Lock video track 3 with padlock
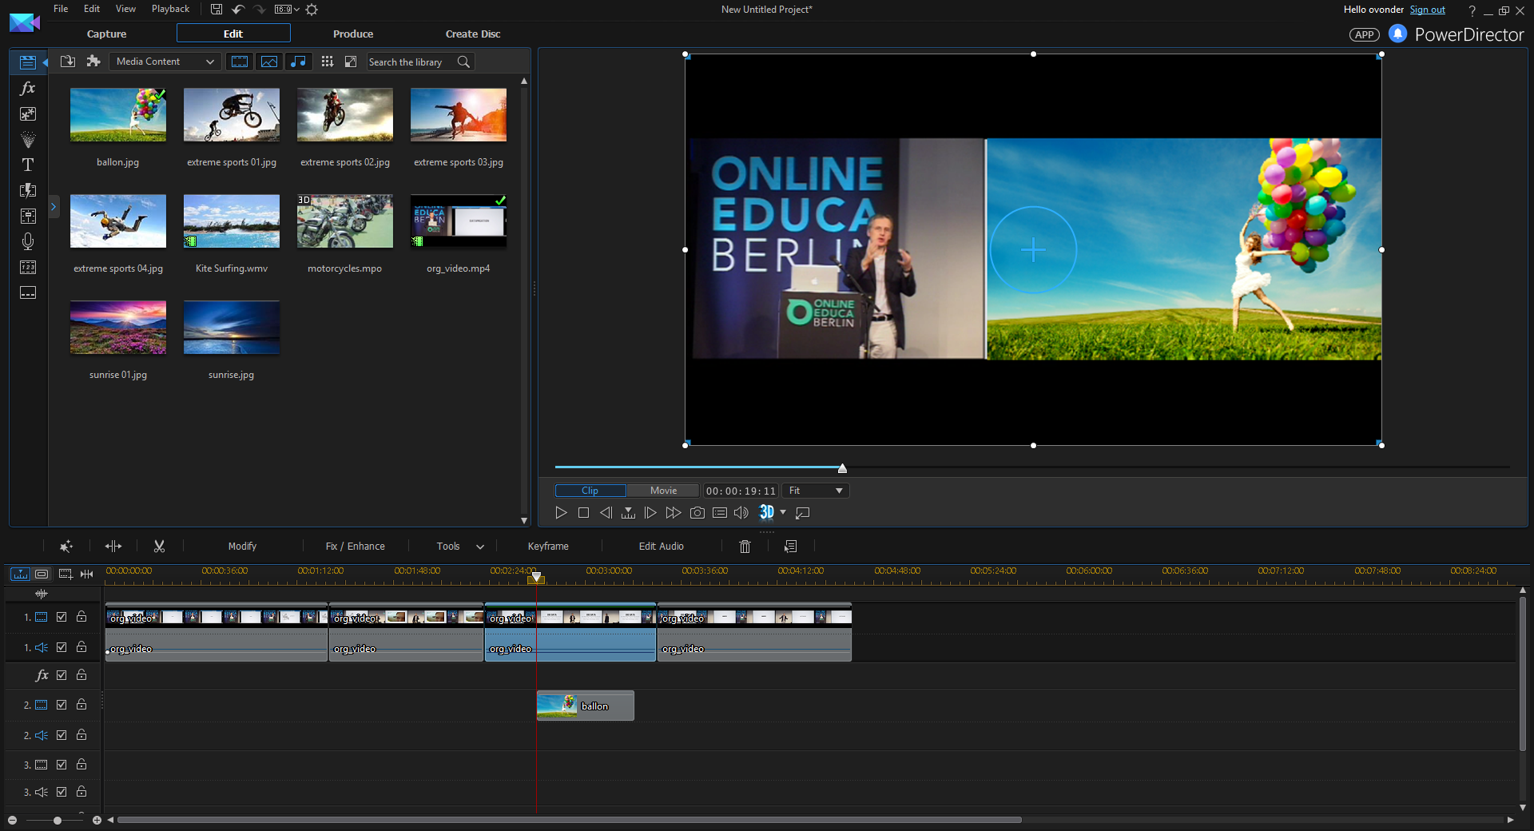This screenshot has height=831, width=1534. tap(81, 765)
